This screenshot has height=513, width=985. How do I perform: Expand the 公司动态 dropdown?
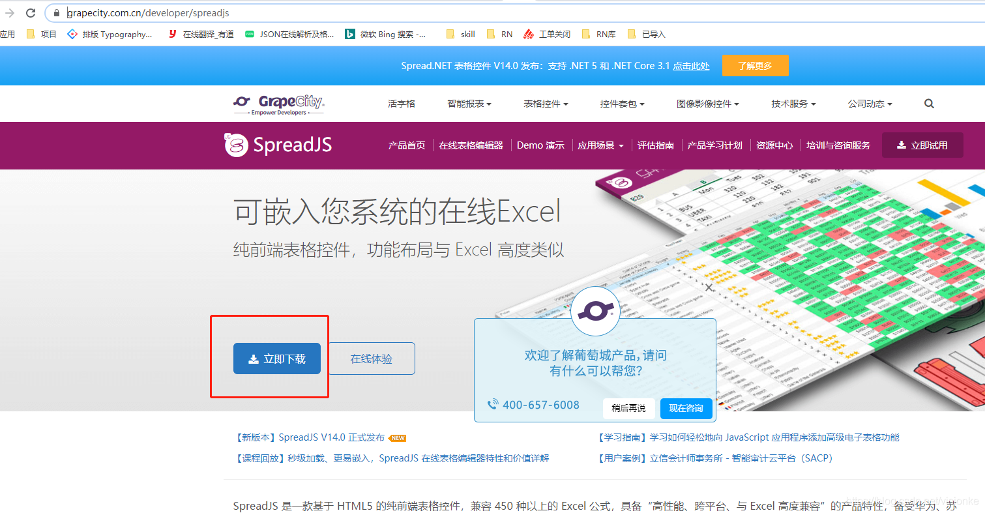click(870, 104)
